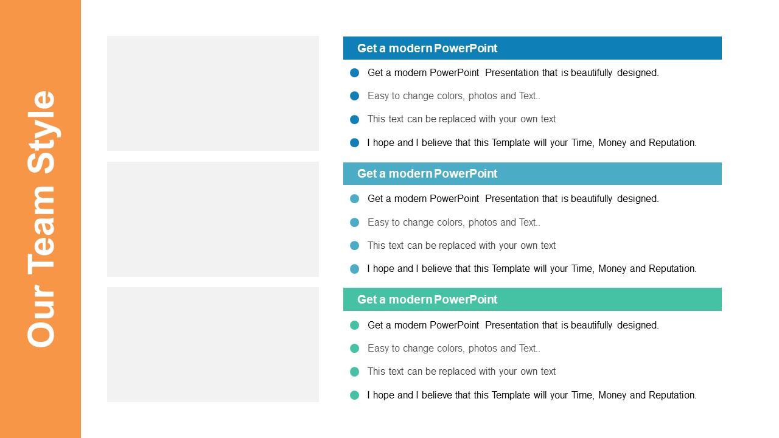The height and width of the screenshot is (438, 779).
Task: Click 'I hope and I believe' text in middle section
Action: [532, 268]
